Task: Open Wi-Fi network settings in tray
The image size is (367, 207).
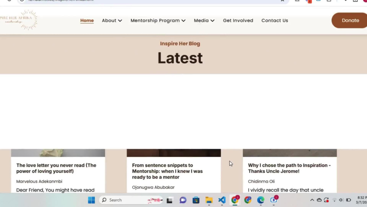Action: point(334,200)
